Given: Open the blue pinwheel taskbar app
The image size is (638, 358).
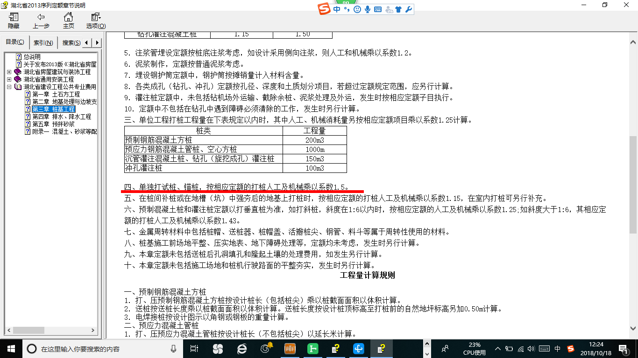Looking at the screenshot, I should click(x=359, y=348).
